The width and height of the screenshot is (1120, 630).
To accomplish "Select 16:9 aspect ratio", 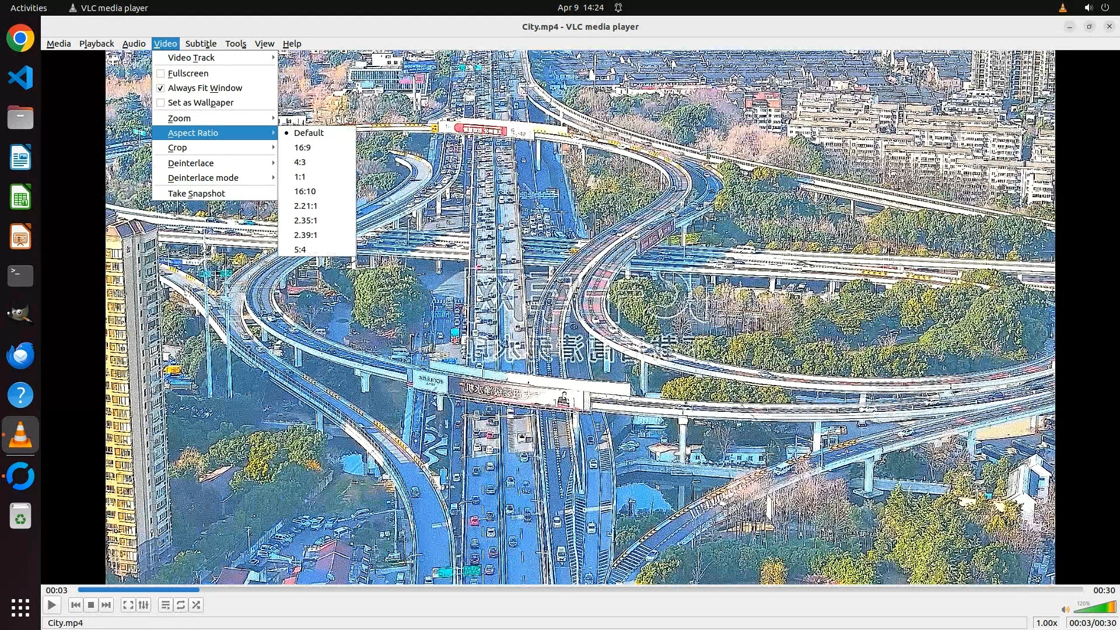I will click(302, 148).
